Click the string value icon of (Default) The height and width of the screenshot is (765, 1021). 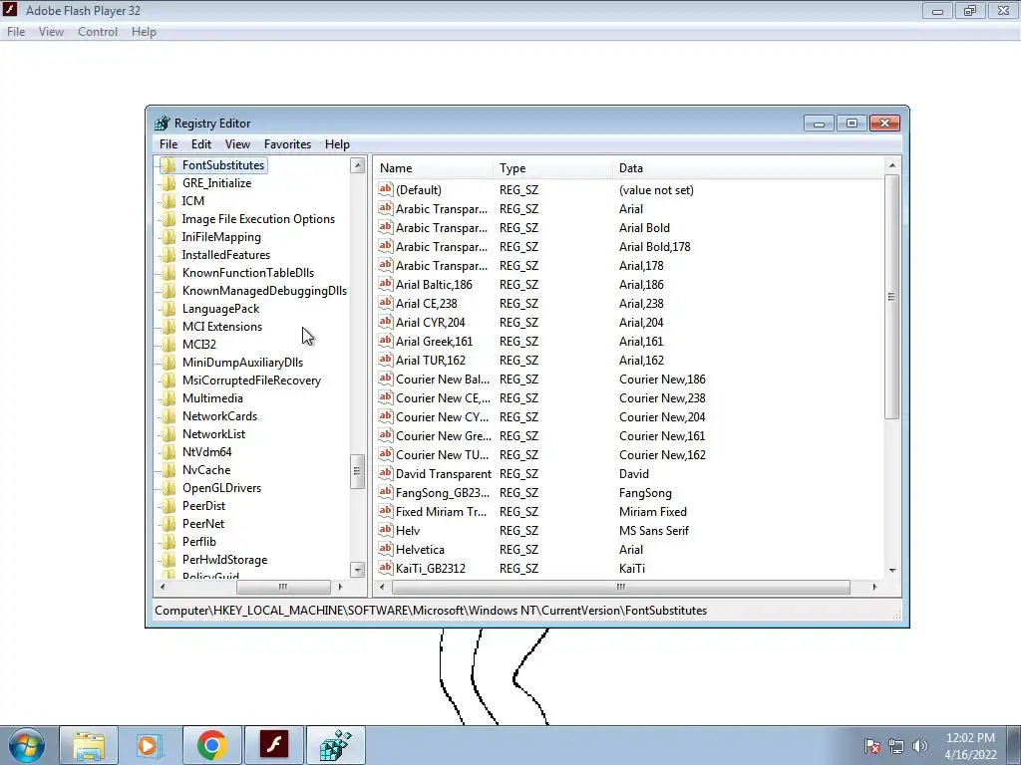click(x=386, y=189)
